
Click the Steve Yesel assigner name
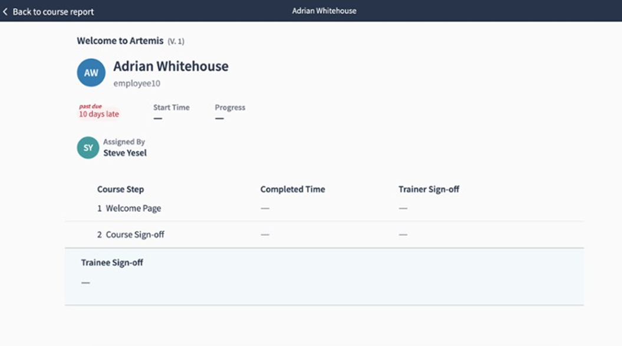click(125, 153)
